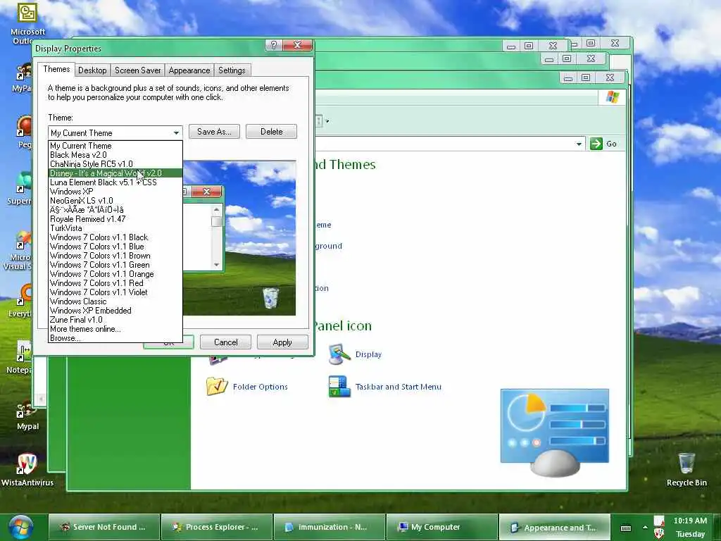Choose the Windows Classic theme
This screenshot has width=721, height=541.
(x=115, y=301)
